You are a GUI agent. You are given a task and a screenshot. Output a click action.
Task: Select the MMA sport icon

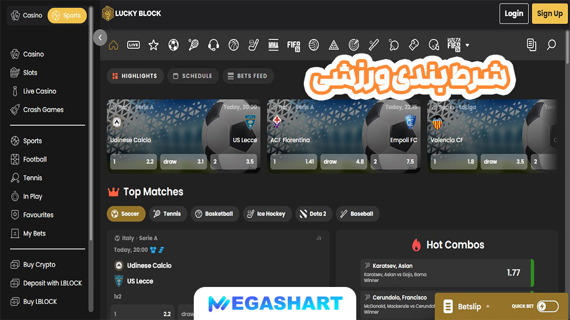(x=274, y=45)
